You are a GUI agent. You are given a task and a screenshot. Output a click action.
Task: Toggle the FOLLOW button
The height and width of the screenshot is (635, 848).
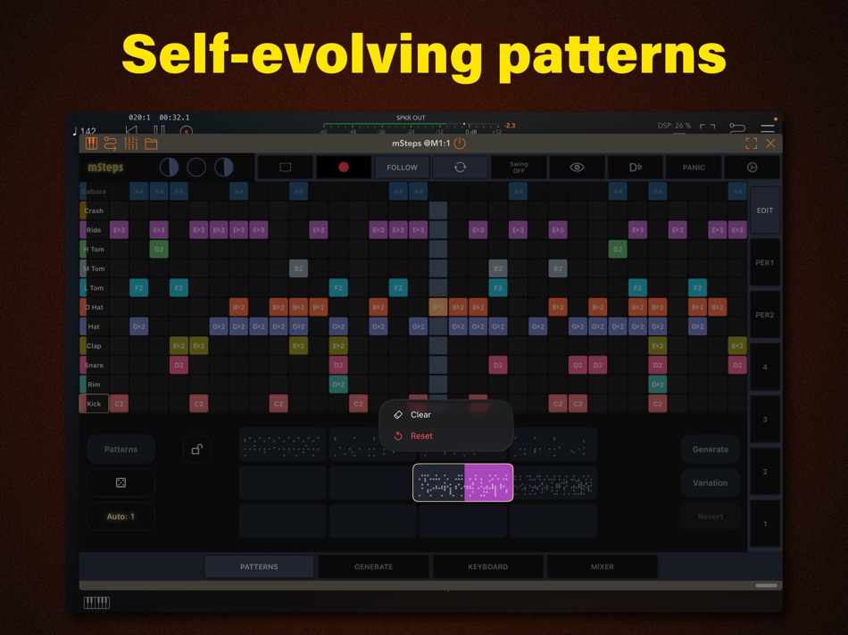click(x=402, y=168)
